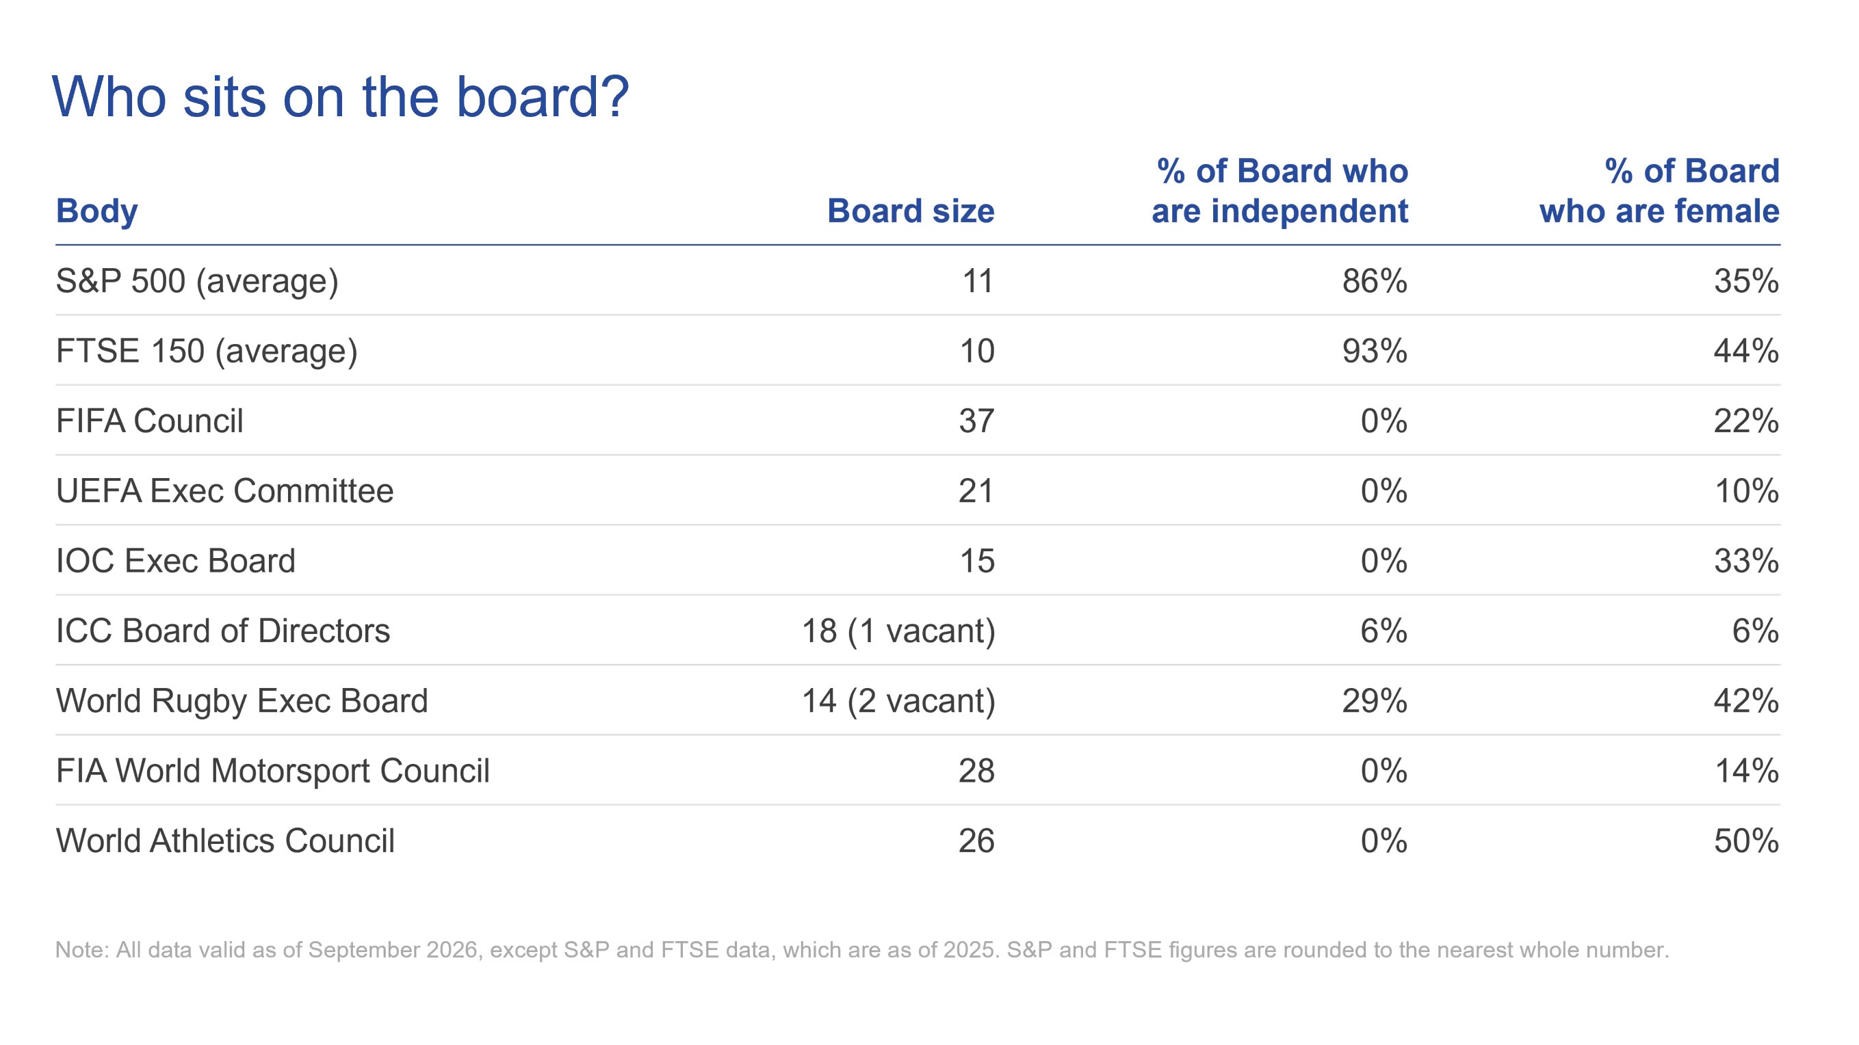Click the 'FIFA Council' row label
The image size is (1859, 1045).
coord(149,421)
